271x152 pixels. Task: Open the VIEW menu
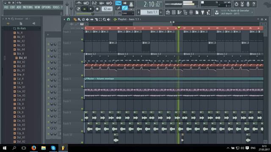(x=37, y=7)
